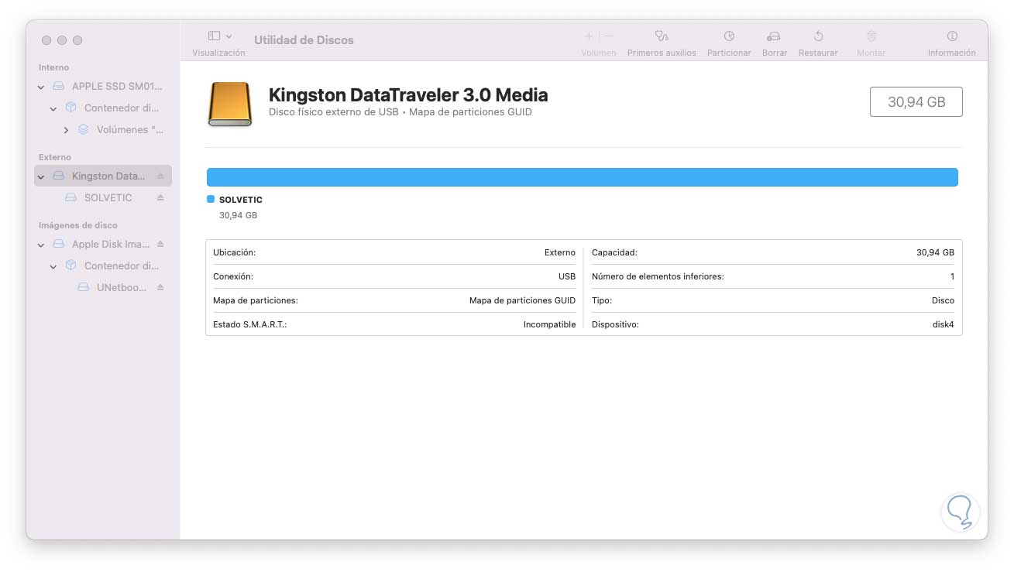Select the UNetboo... volume in sidebar
This screenshot has width=1014, height=572.
click(x=103, y=288)
